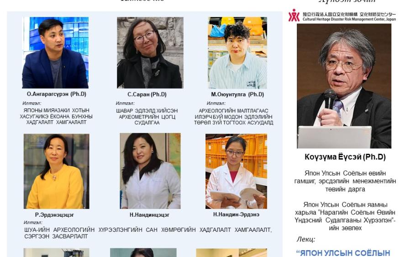The image size is (411, 257).
Task: Select the photo of О.Ангарагсүрэн in the blue blazer
Action: pyautogui.click(x=55, y=53)
